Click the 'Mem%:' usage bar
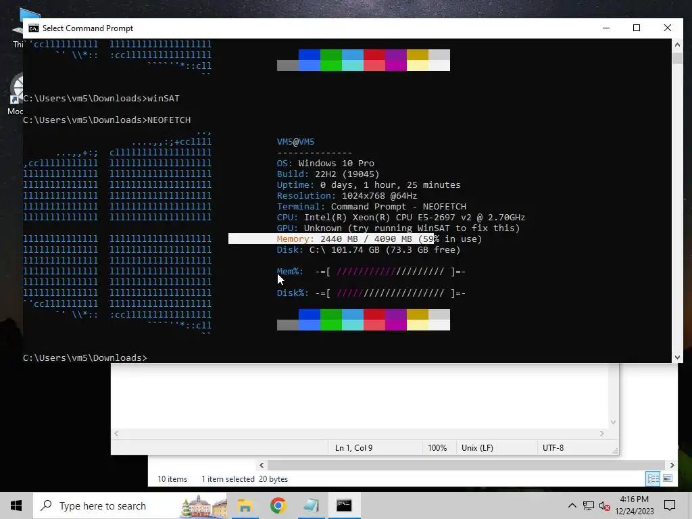The image size is (692, 519). [x=371, y=272]
